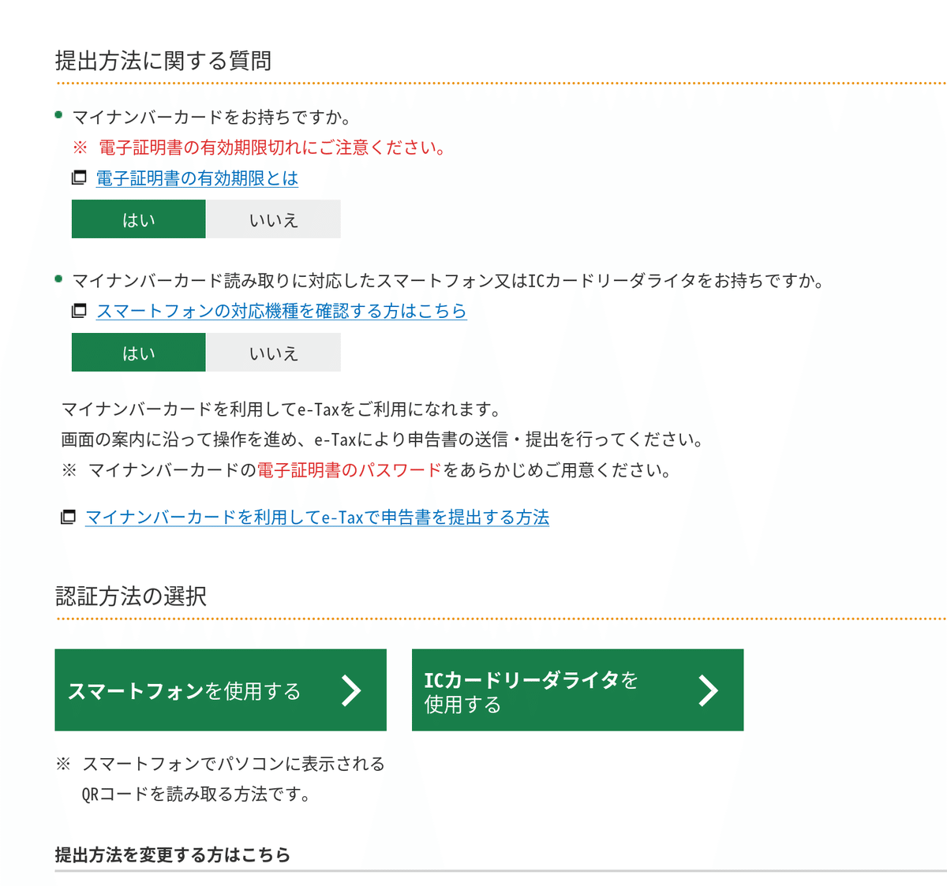Expand the 提出方法を変更する方はこちら section

pos(173,854)
